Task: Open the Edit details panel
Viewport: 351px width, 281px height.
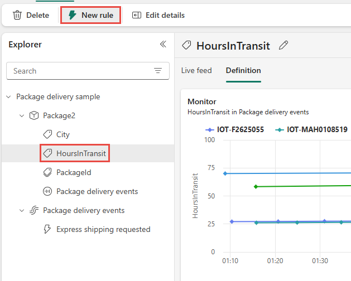Action: point(158,15)
